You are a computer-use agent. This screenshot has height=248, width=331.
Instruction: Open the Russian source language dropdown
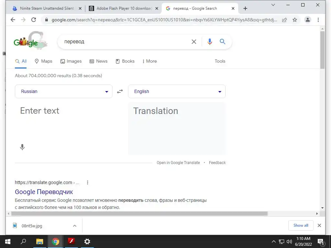(x=64, y=91)
